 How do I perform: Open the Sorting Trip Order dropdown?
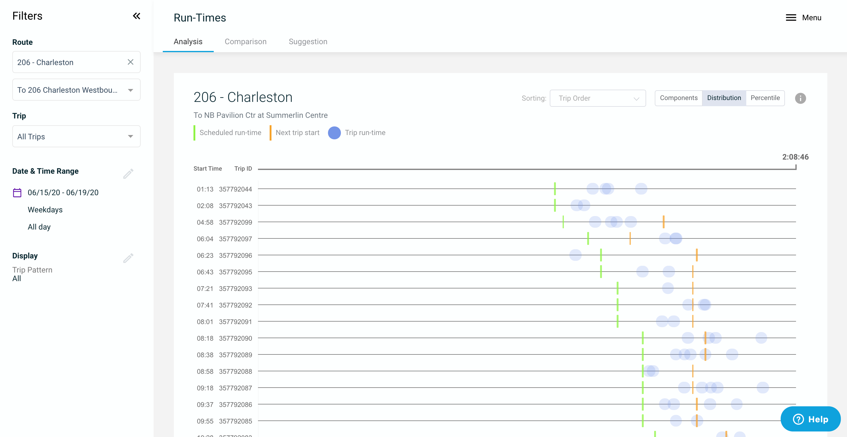pyautogui.click(x=597, y=98)
